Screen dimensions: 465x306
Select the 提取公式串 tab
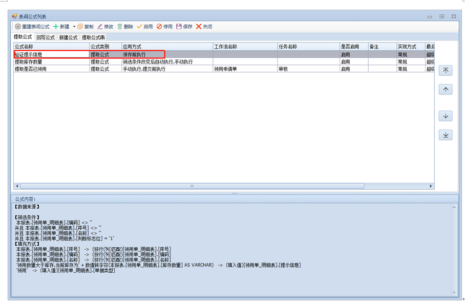[93, 37]
